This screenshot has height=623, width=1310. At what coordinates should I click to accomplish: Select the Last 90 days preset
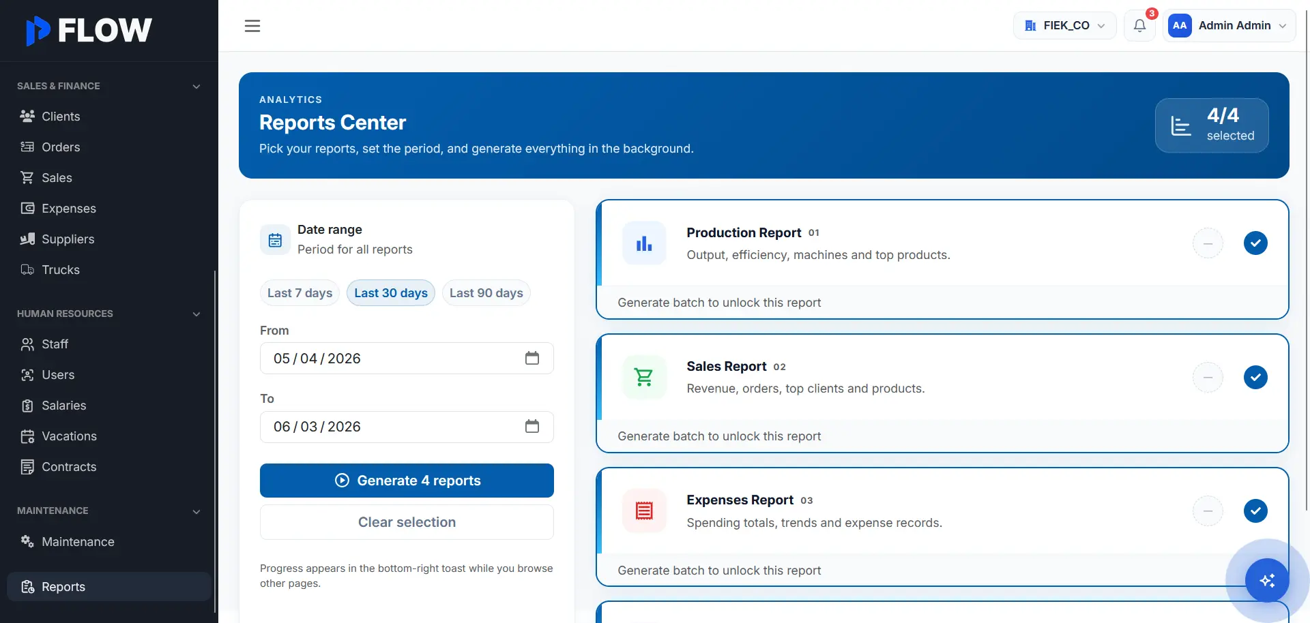(x=486, y=292)
